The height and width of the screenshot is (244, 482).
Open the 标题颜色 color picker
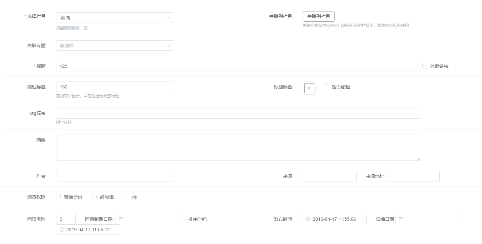(x=309, y=88)
